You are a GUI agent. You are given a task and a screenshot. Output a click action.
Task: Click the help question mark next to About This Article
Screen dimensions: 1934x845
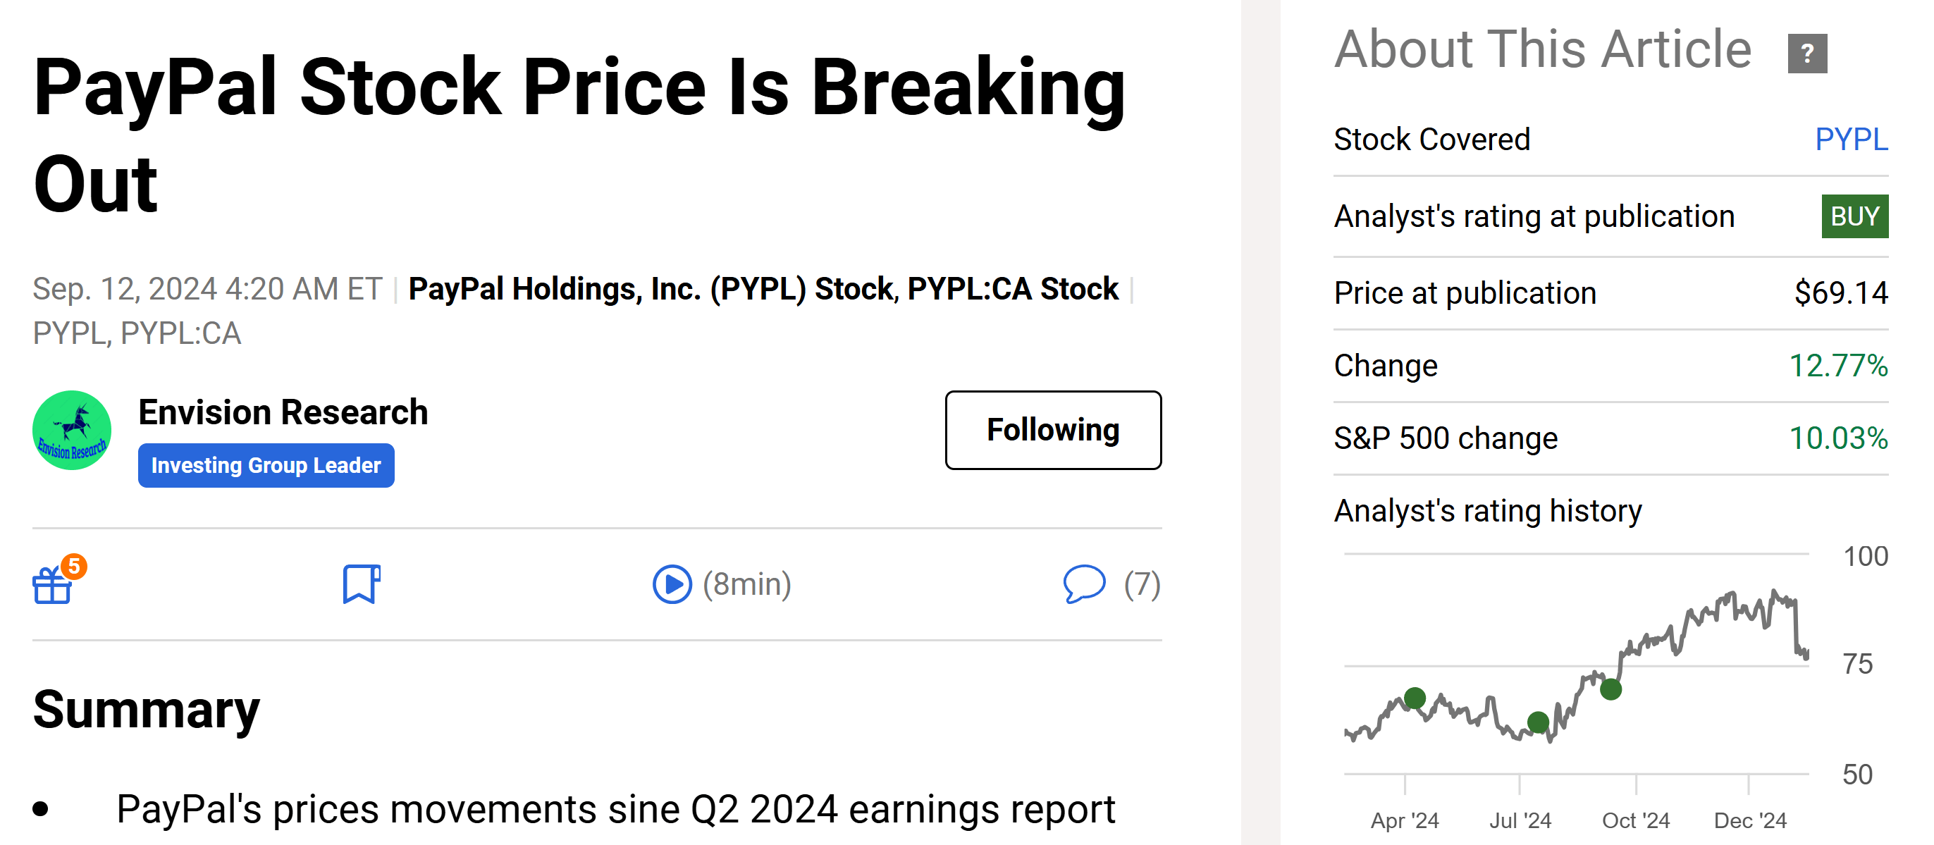tap(1809, 54)
